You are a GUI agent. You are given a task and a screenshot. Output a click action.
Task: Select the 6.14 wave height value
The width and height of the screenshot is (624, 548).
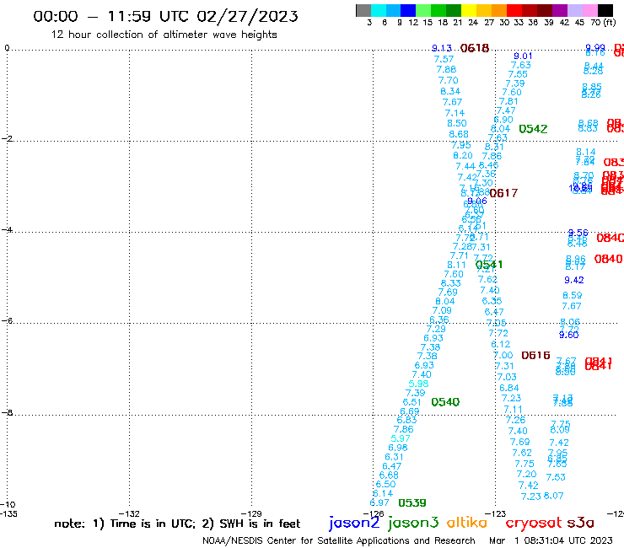(383, 493)
